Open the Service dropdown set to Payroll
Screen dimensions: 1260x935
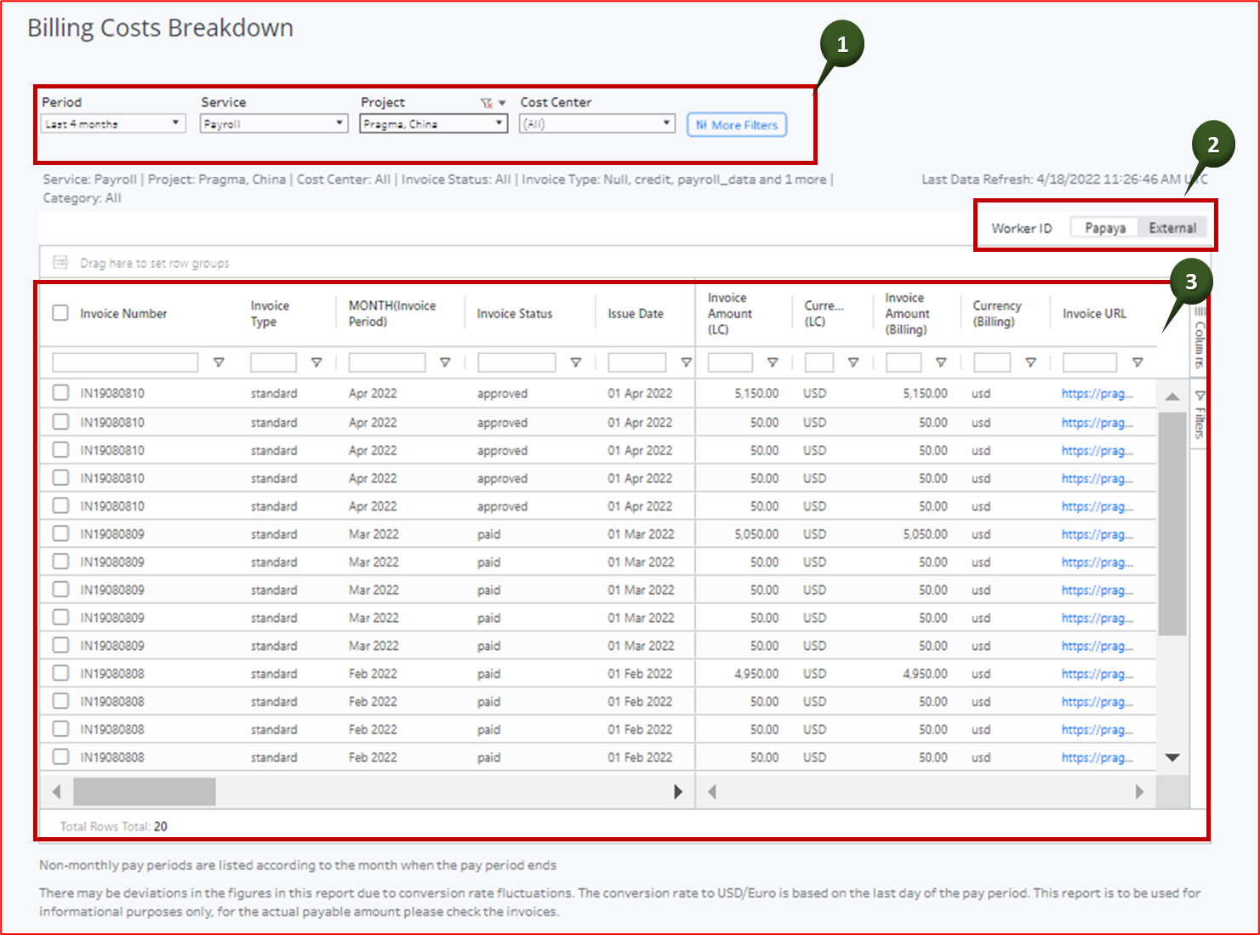(x=273, y=123)
